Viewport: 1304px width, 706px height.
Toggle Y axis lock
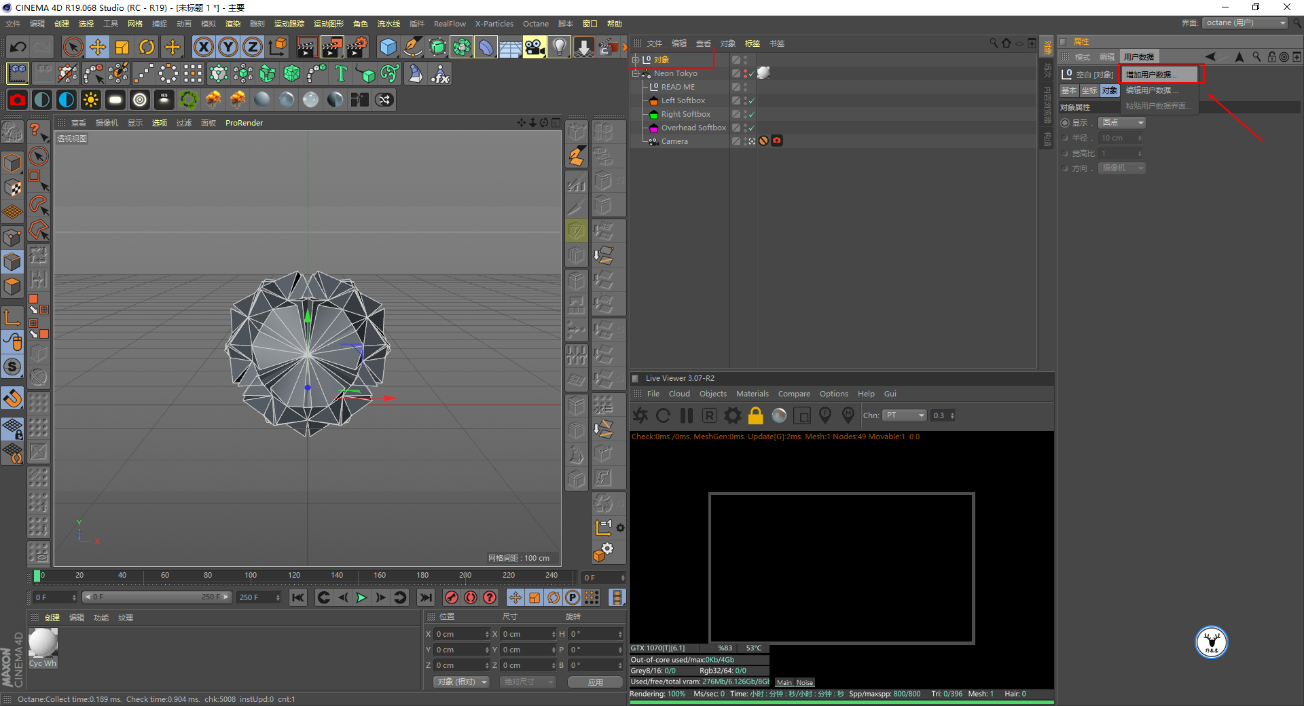tap(228, 47)
